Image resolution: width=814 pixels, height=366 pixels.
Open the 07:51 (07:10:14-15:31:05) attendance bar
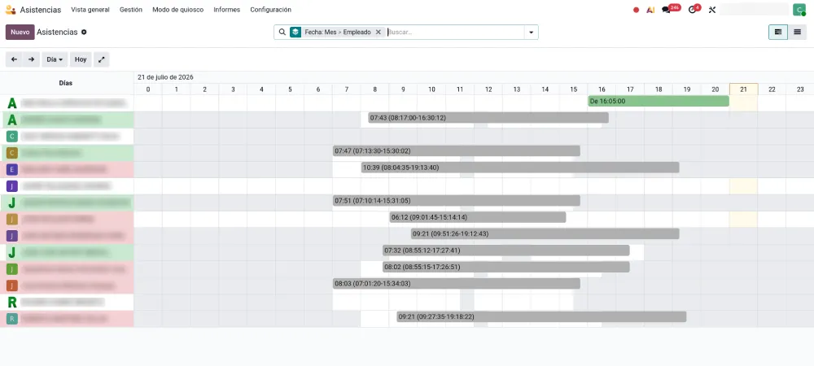[457, 201]
